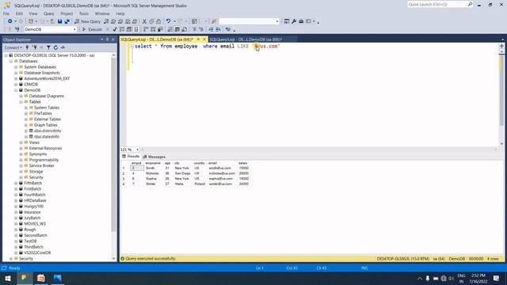Screen dimensions: 507x285
Task: Click the Object Explorer filter funnel icon
Action: [x=48, y=47]
